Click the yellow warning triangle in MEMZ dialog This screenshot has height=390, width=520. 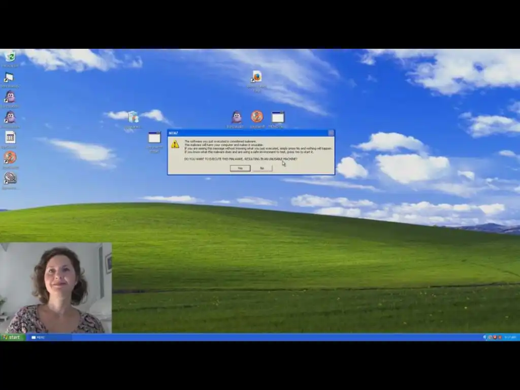click(x=175, y=144)
